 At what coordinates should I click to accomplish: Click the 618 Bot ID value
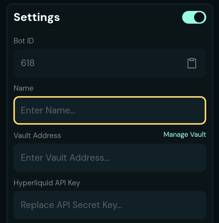(28, 63)
